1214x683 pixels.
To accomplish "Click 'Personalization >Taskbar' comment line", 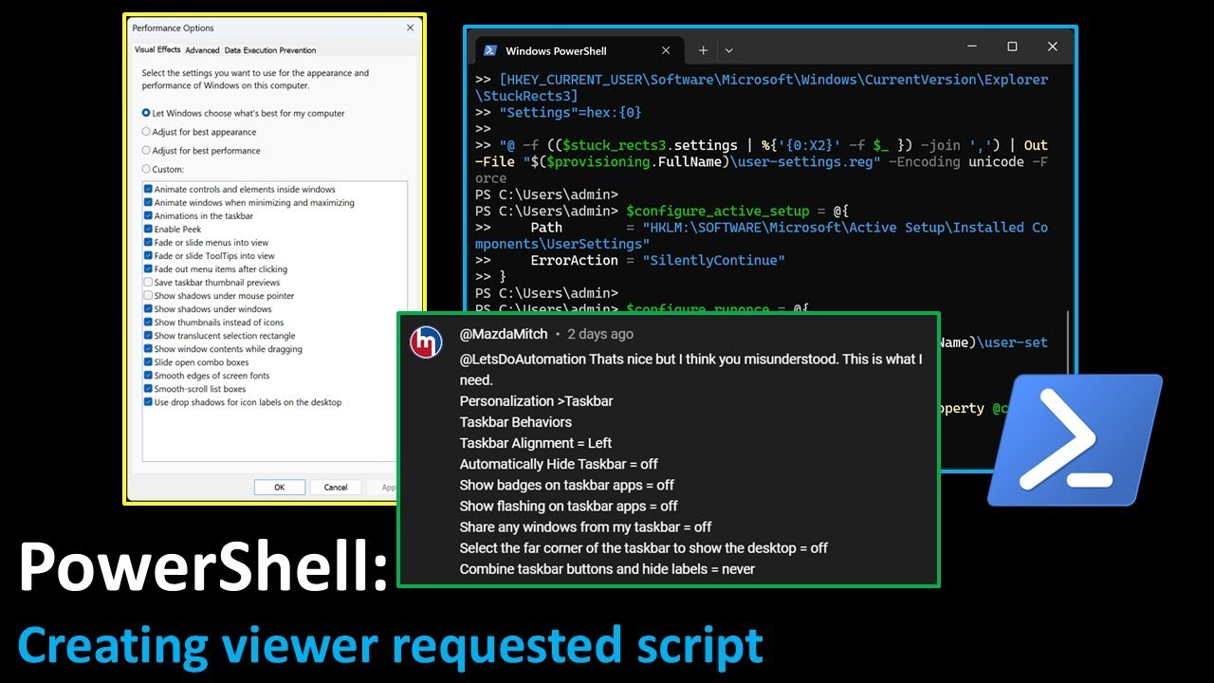I will click(537, 401).
